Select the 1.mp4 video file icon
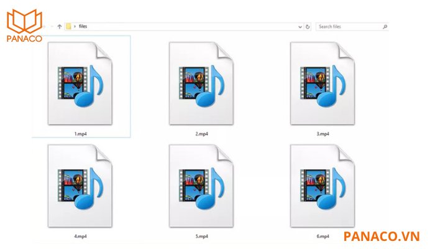Image resolution: width=435 pixels, height=249 pixels. [x=80, y=83]
